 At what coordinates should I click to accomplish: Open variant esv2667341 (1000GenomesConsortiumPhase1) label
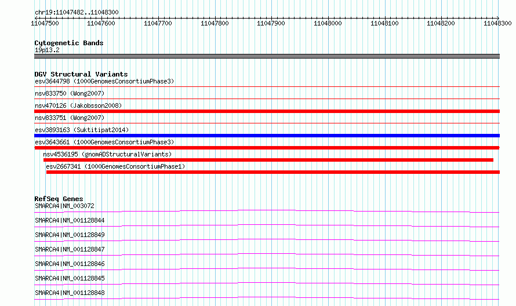point(115,166)
